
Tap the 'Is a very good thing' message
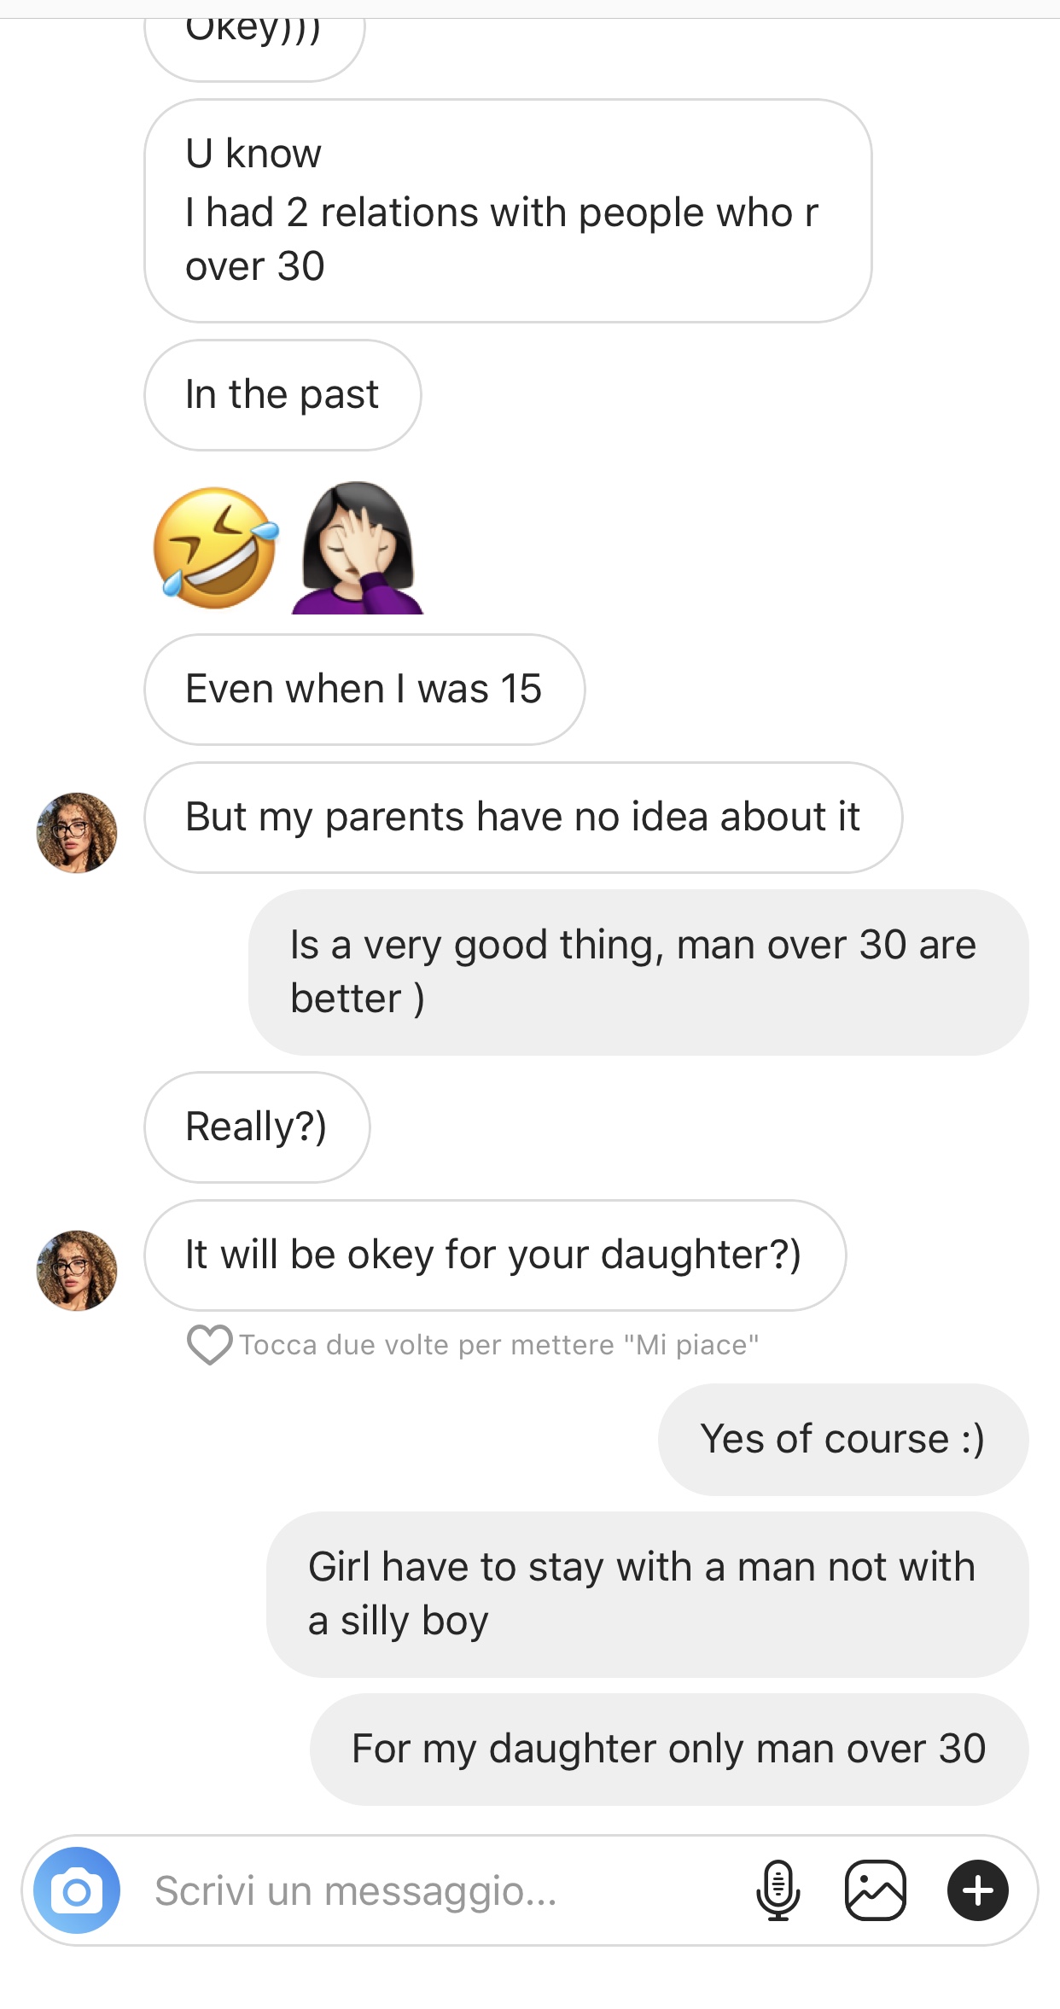tap(638, 971)
